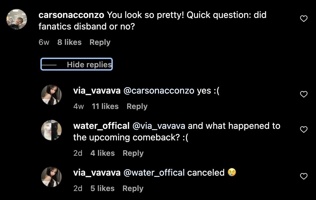This screenshot has height=200, width=316.
Task: Like carsonacconzo's comment with the heart
Action: pos(303,19)
